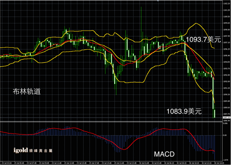Click the 29 Jul 21:45 time label
The width and height of the screenshot is (231, 165).
click(x=119, y=163)
